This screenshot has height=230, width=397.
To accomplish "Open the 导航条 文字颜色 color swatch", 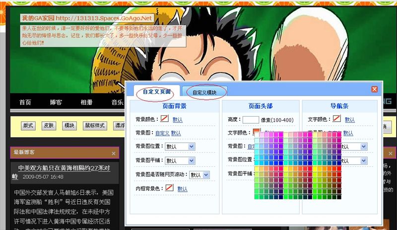I will tap(336, 118).
